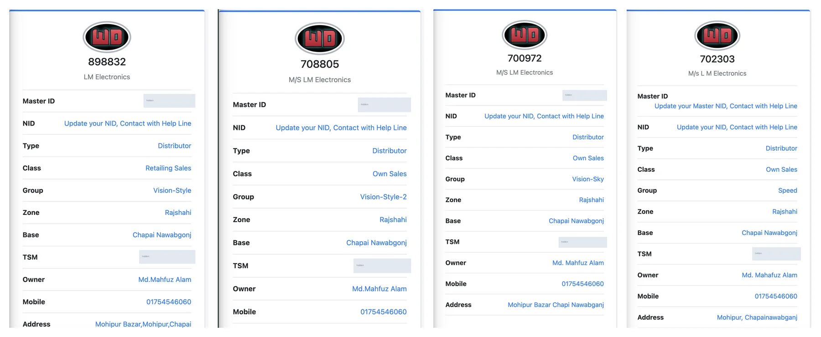Image resolution: width=821 pixels, height=337 pixels.
Task: Click owner Md. Mahfuz Alam in card 700972
Action: point(578,263)
